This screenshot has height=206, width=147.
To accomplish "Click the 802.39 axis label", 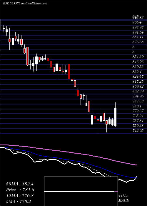I will click(138, 91).
